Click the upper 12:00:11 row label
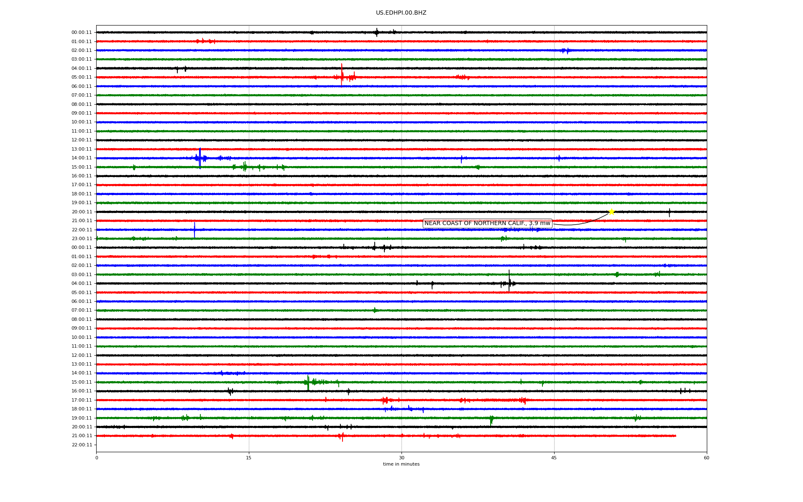Screen dimensions: 803x502 82,140
